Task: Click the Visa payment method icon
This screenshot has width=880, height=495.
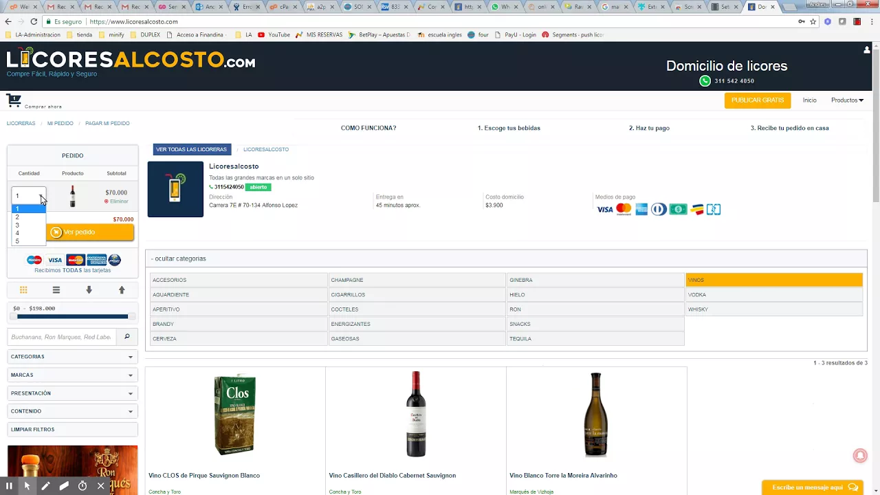Action: [605, 210]
